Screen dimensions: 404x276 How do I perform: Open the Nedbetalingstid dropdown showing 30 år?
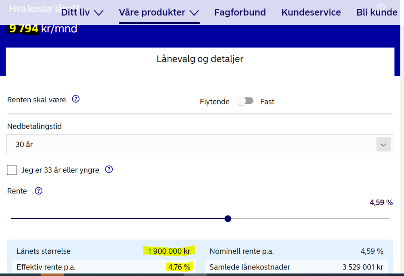click(200, 144)
